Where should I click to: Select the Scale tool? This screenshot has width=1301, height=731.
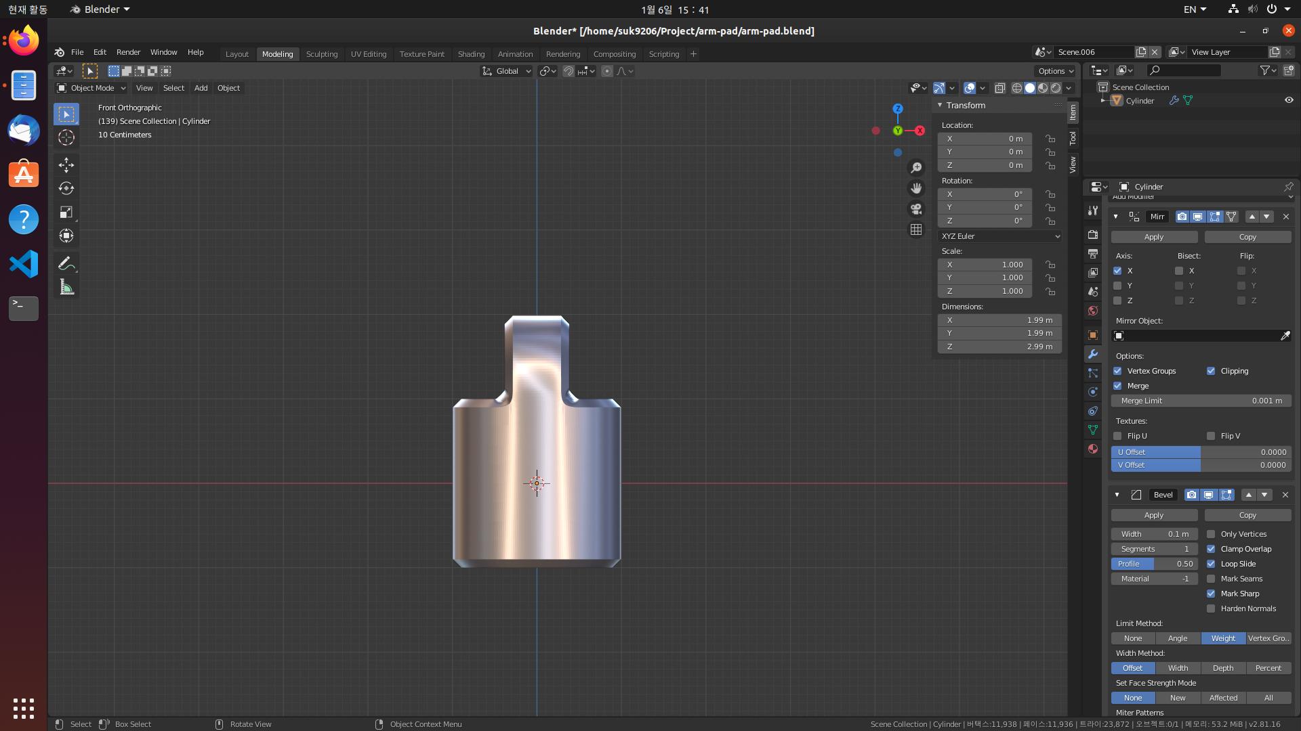point(66,212)
